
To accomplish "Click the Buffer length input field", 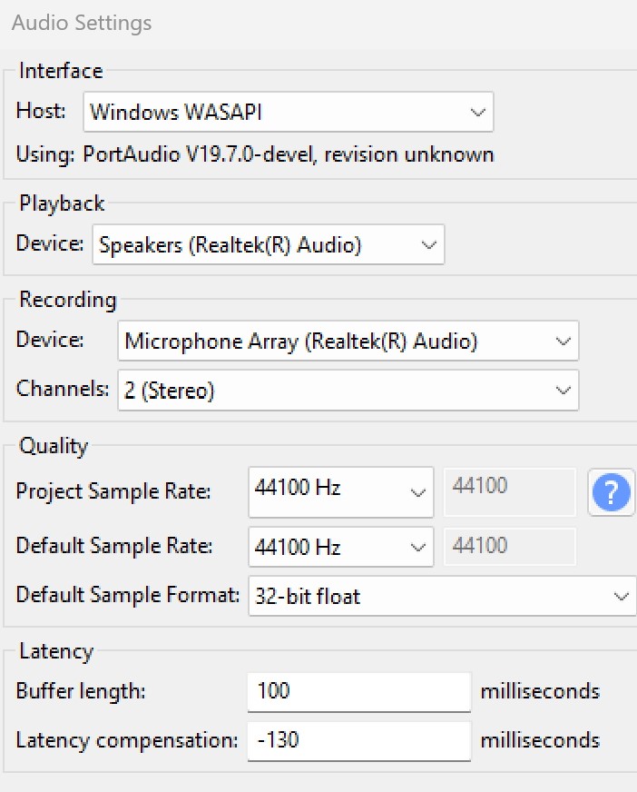I will 358,691.
